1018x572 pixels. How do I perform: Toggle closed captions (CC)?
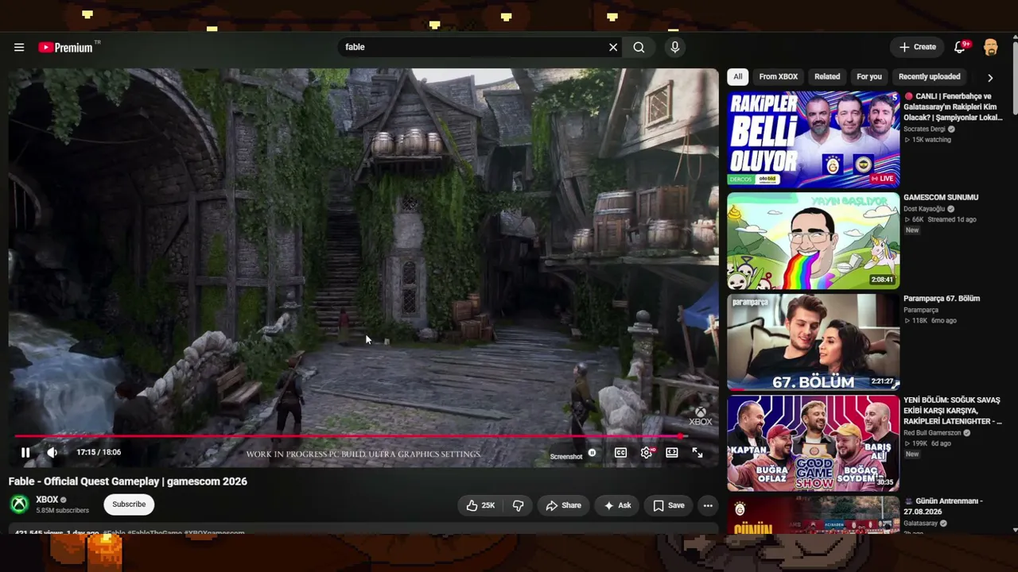point(620,453)
